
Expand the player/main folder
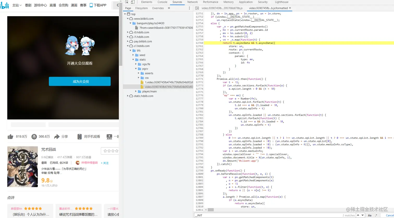136,92
